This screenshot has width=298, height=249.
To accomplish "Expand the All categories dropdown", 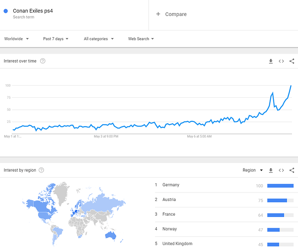I will [x=99, y=39].
